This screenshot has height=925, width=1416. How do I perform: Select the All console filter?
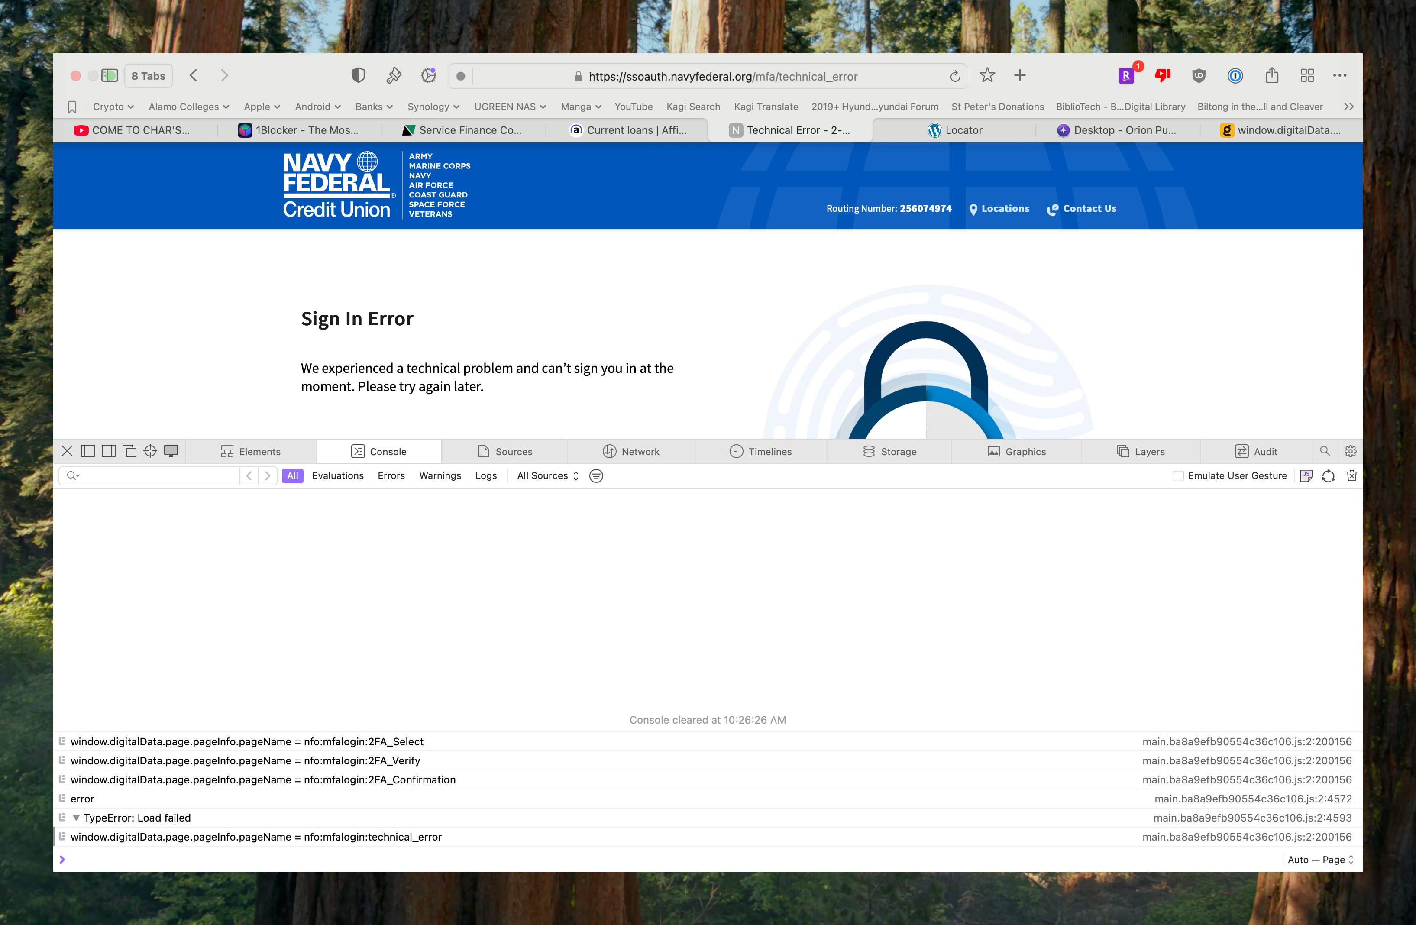click(x=292, y=476)
